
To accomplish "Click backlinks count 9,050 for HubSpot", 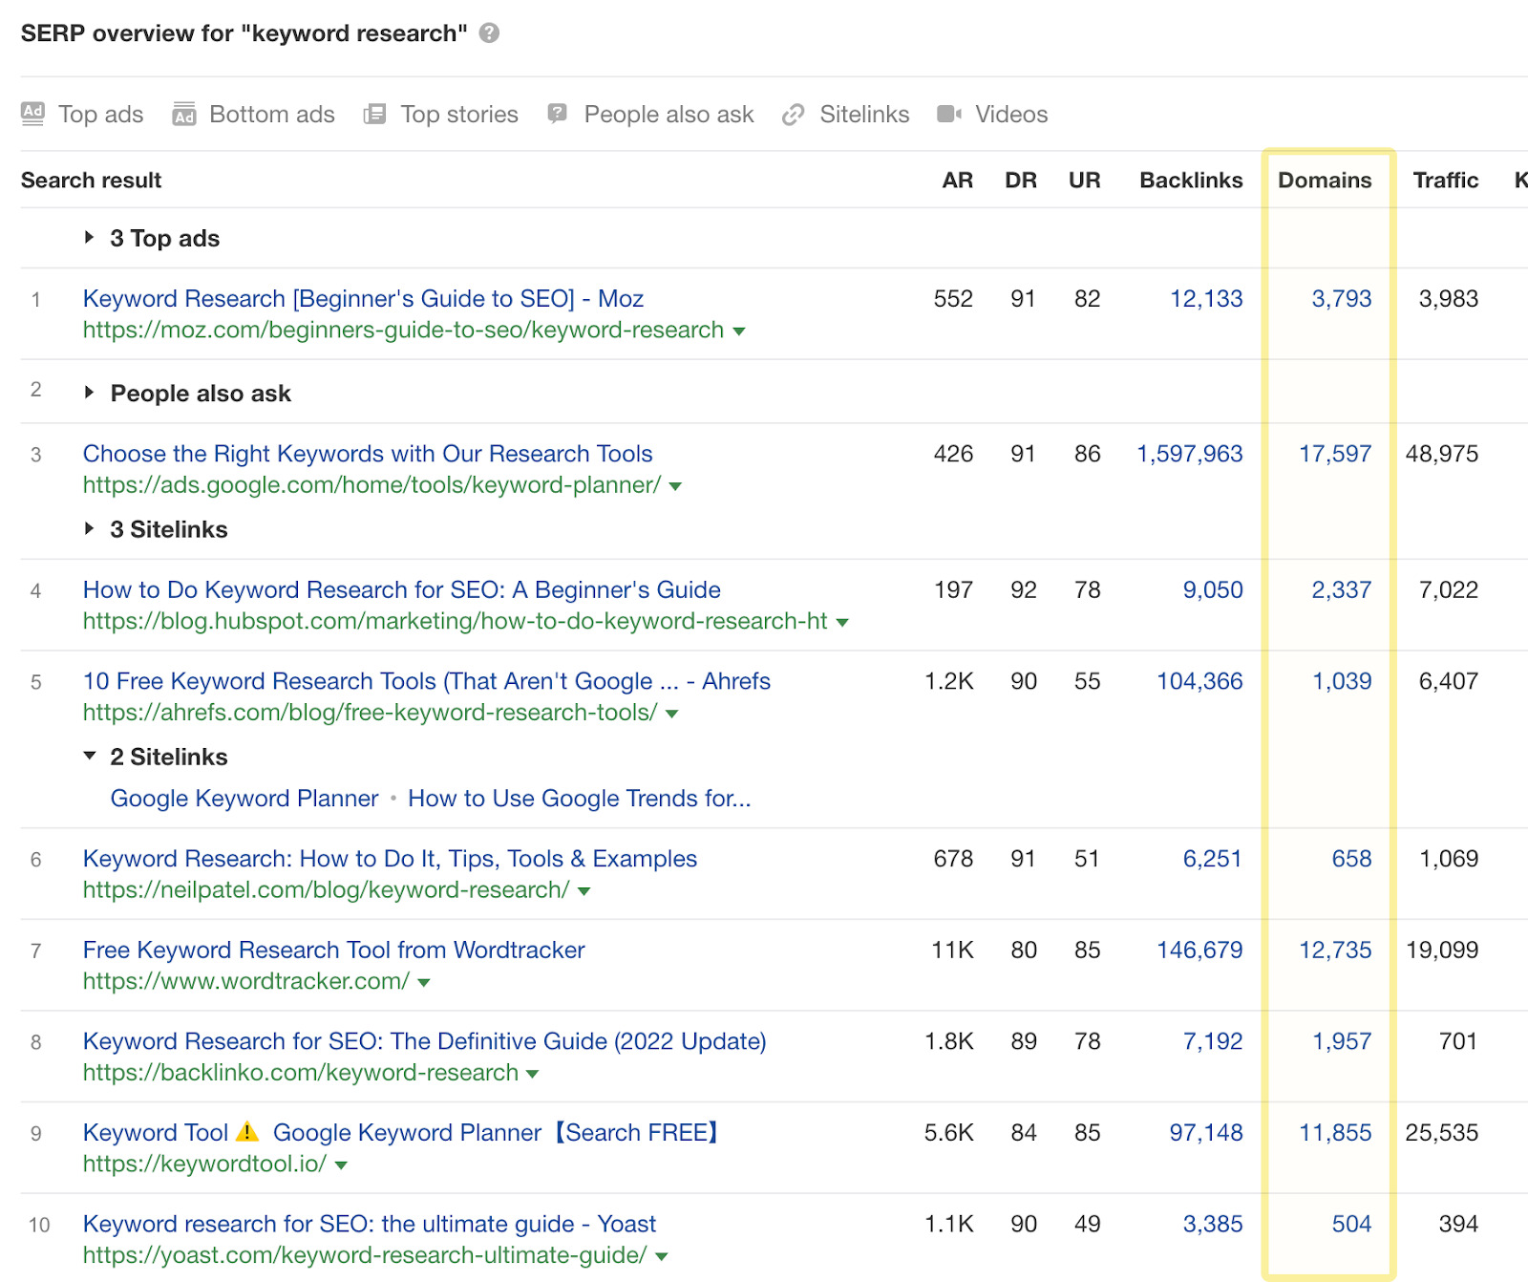I will coord(1213,589).
